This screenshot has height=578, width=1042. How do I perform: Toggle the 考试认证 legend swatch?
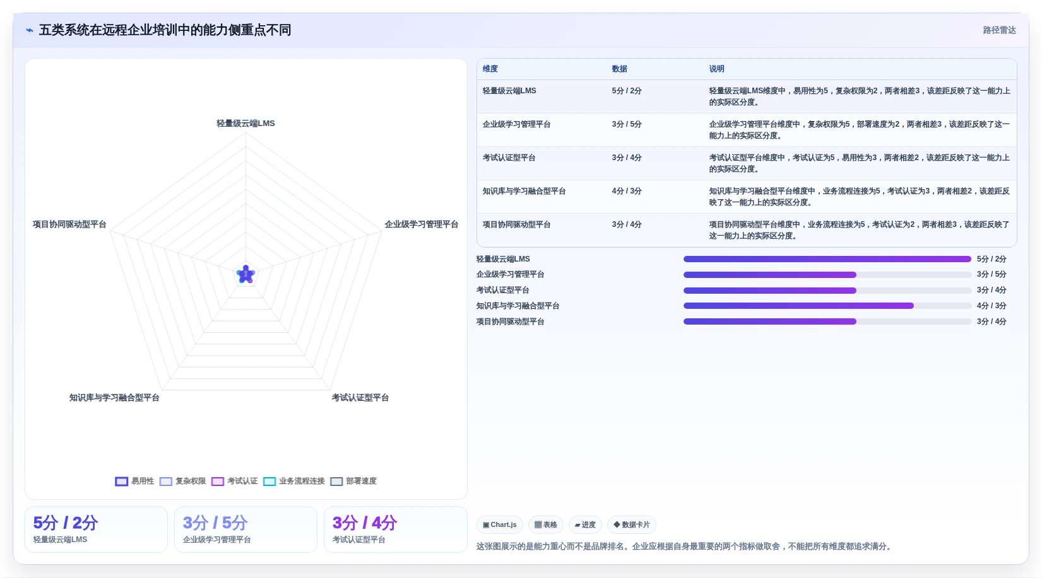(x=218, y=482)
